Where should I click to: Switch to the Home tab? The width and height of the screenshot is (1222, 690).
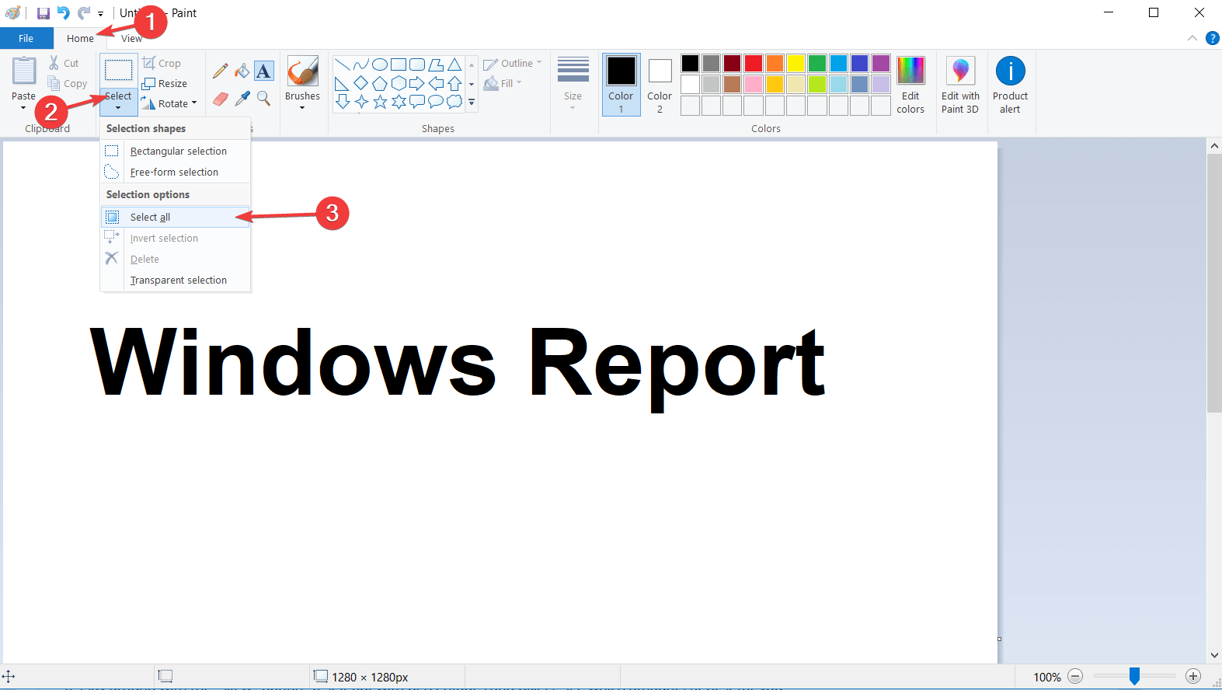(x=80, y=38)
